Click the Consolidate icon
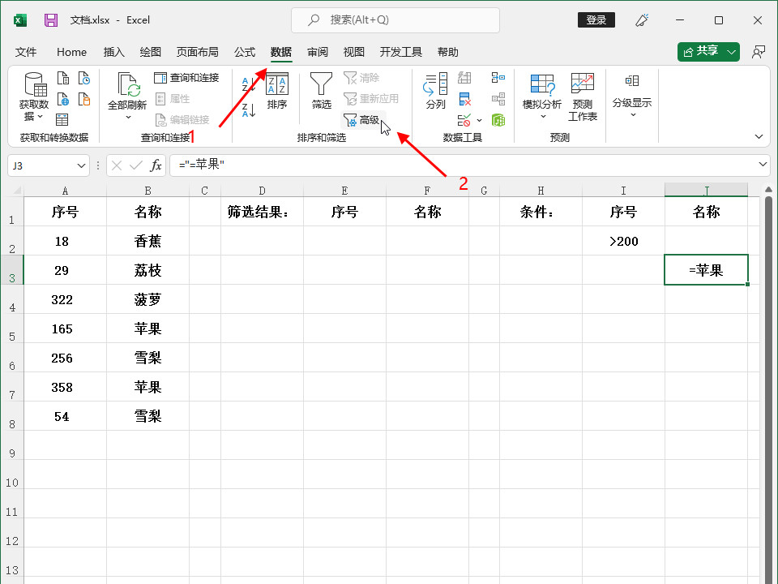778x584 pixels. tap(498, 78)
